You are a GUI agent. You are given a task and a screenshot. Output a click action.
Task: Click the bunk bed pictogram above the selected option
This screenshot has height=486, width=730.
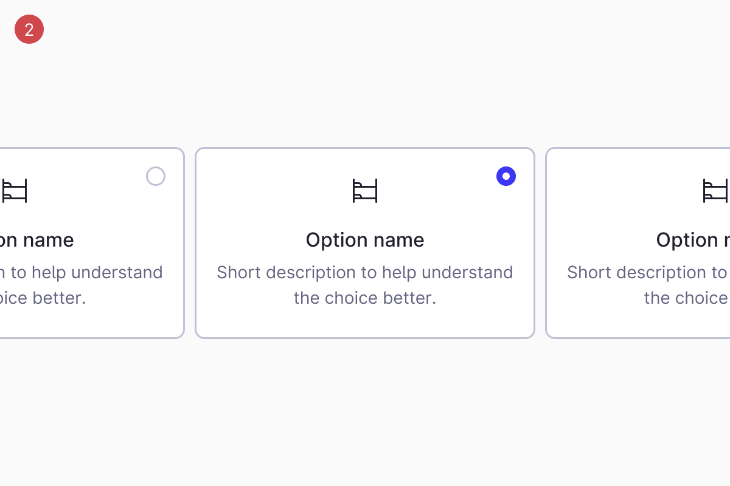365,190
